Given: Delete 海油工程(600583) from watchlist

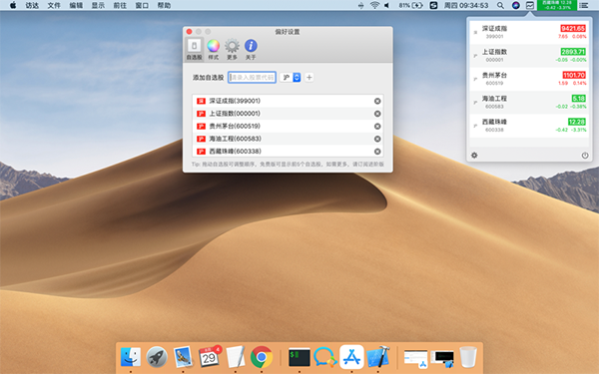Looking at the screenshot, I should (377, 139).
